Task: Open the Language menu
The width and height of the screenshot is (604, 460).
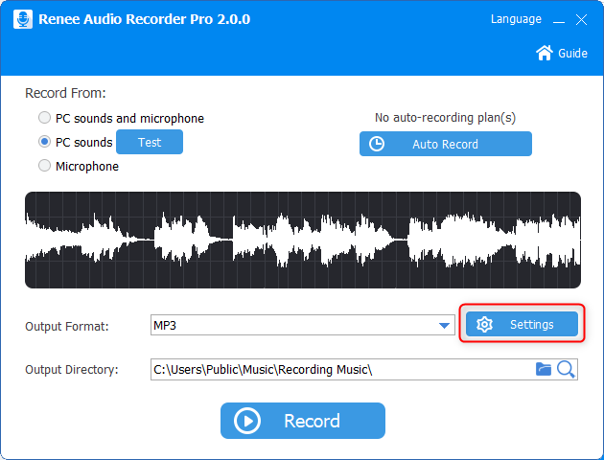Action: pyautogui.click(x=516, y=19)
